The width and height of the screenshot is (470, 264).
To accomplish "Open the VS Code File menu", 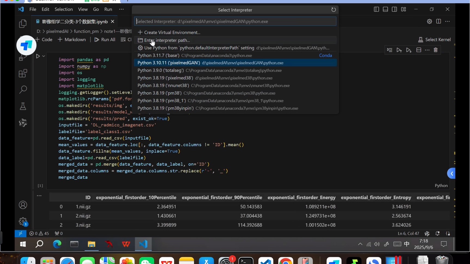I will point(33,9).
